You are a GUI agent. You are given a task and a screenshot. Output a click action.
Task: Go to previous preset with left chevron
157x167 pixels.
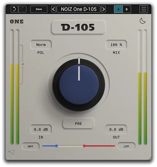[x=54, y=9]
